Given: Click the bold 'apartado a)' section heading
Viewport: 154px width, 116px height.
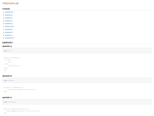Looking at the screenshot, I should 7,46.
